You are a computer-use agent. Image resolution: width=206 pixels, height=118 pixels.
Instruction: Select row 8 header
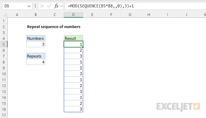pyautogui.click(x=4, y=62)
